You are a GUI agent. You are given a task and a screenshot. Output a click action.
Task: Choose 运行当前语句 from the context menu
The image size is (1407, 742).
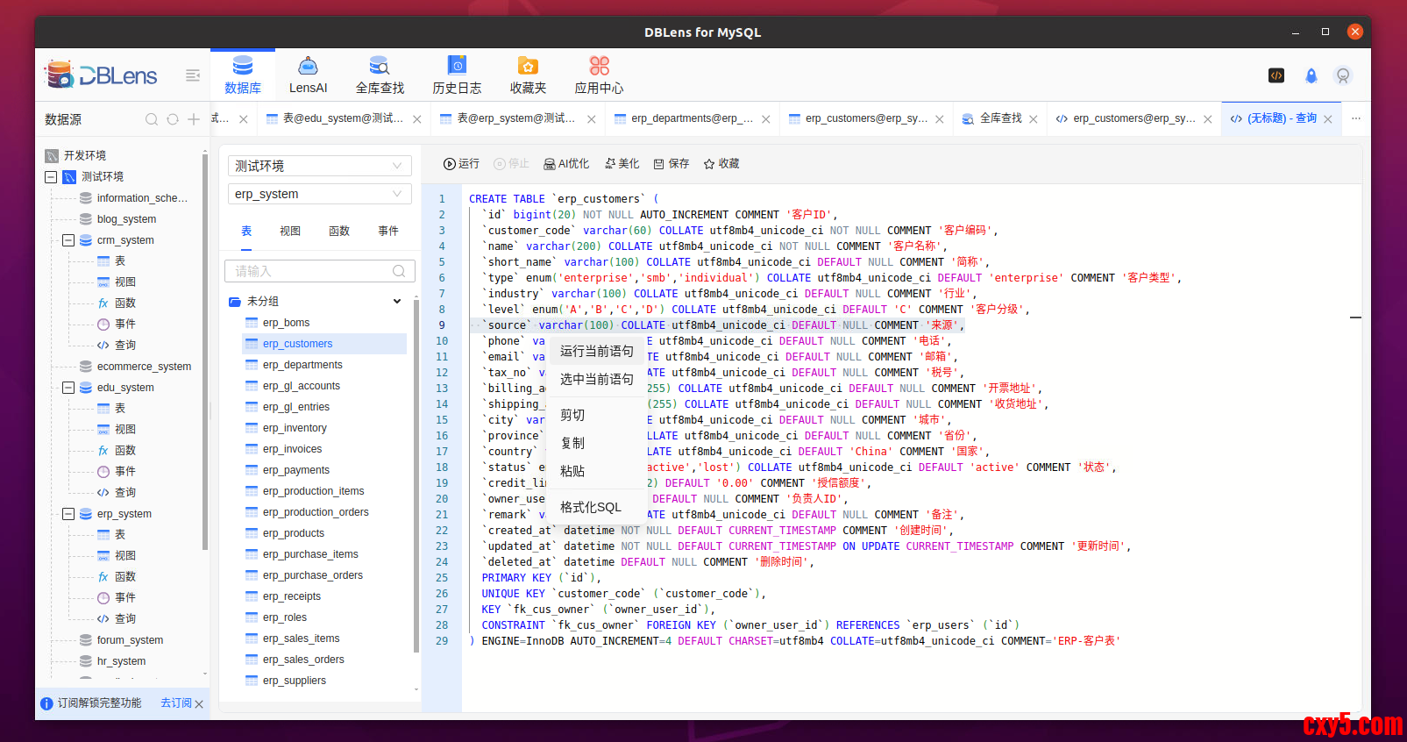point(596,351)
